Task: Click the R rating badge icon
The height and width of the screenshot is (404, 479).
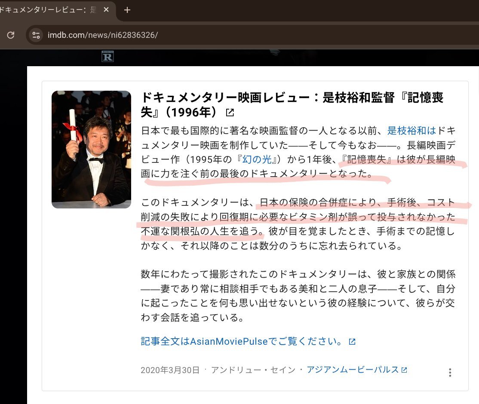Action: (x=107, y=57)
